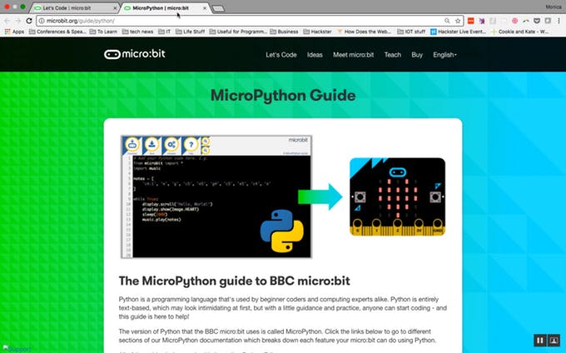Click the MicroPython Guide page title
Screen dimensions: 566x353
coord(283,95)
